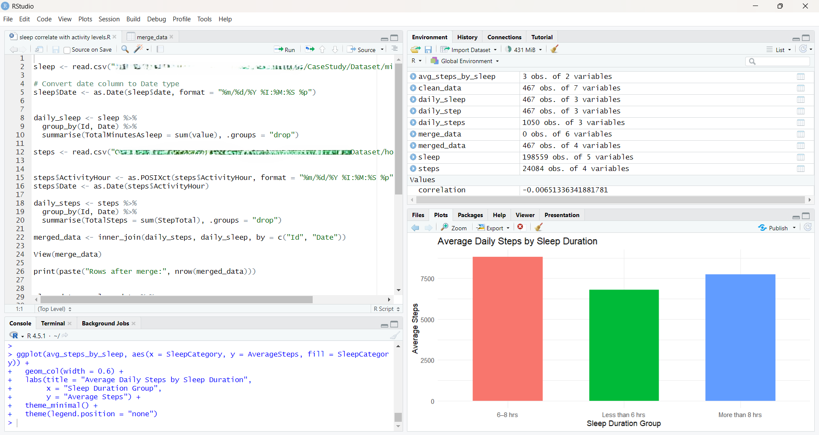Click the Environment search field

[x=778, y=61]
